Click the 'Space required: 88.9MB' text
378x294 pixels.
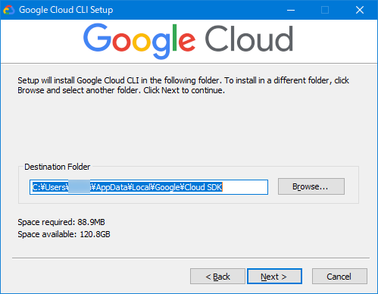61,222
